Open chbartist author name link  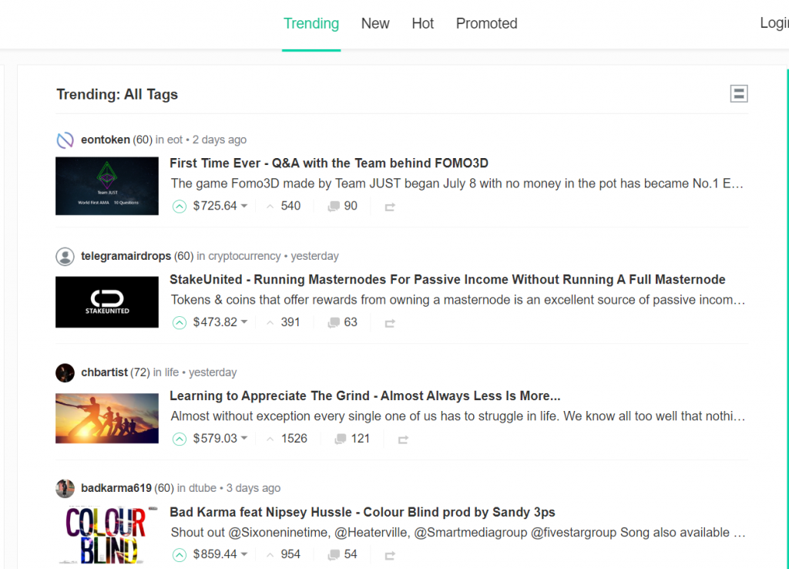tap(104, 372)
